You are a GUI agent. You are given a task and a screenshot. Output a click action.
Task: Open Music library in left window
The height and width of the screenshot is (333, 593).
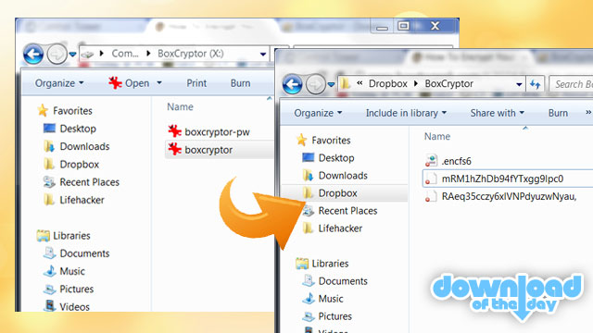[x=72, y=271]
